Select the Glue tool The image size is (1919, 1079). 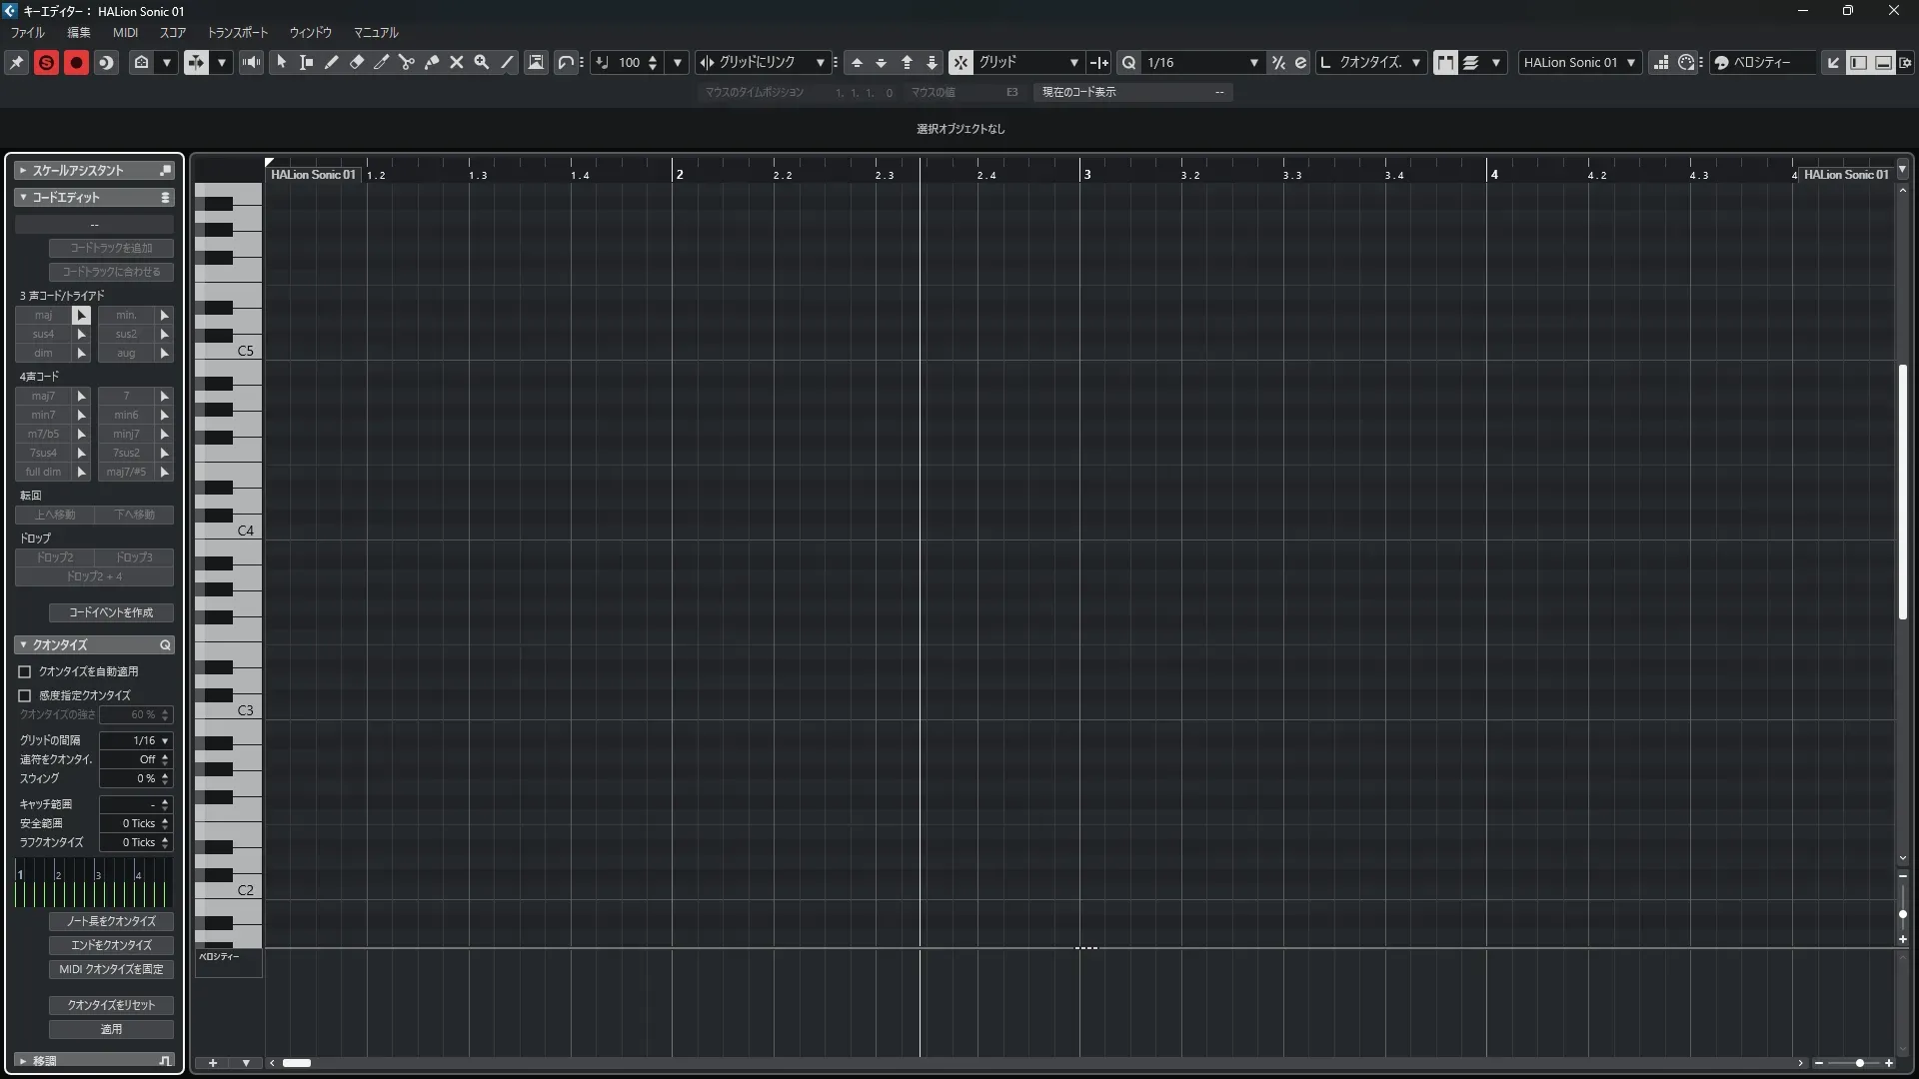pos(432,62)
